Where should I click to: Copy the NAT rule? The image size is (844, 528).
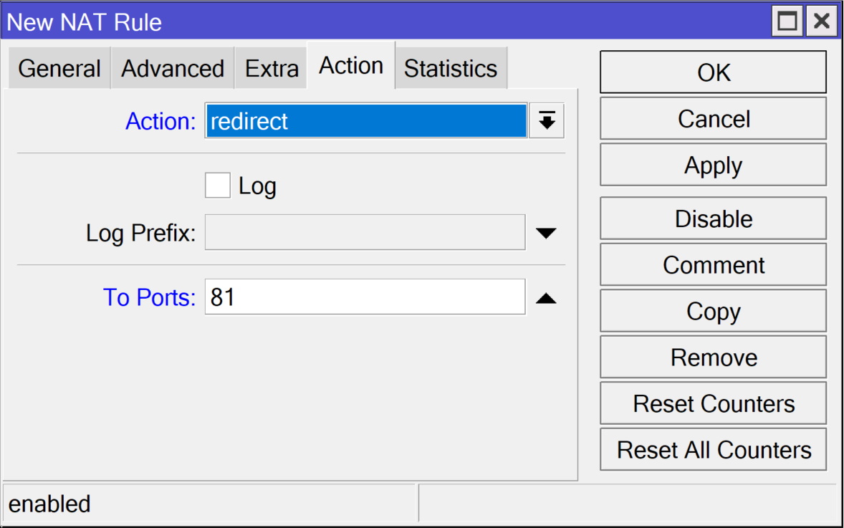click(713, 312)
